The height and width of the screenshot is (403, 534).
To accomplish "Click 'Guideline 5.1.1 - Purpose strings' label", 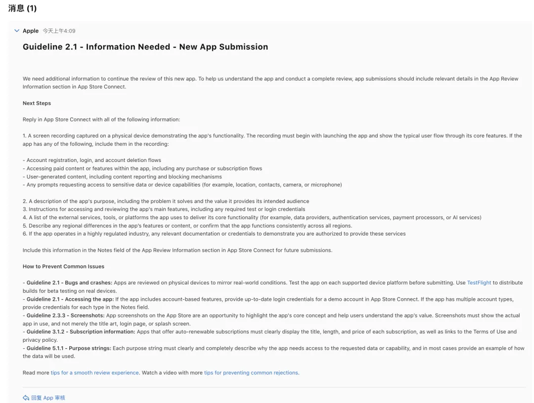I will 69,348.
